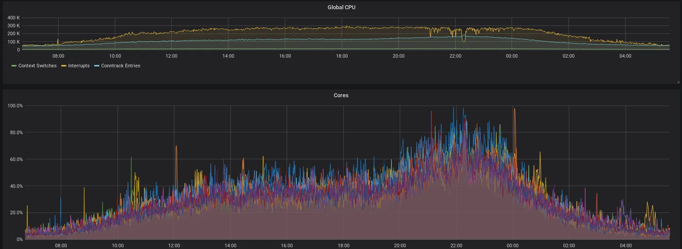This screenshot has width=682, height=249.
Task: Click the 40.0% label on Cores axis
Action: [x=16, y=186]
